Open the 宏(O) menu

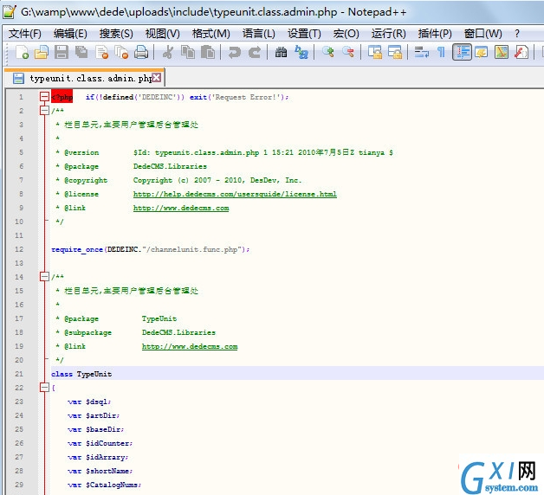tap(346, 34)
